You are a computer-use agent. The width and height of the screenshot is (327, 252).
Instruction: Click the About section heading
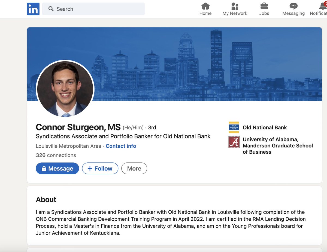click(46, 200)
